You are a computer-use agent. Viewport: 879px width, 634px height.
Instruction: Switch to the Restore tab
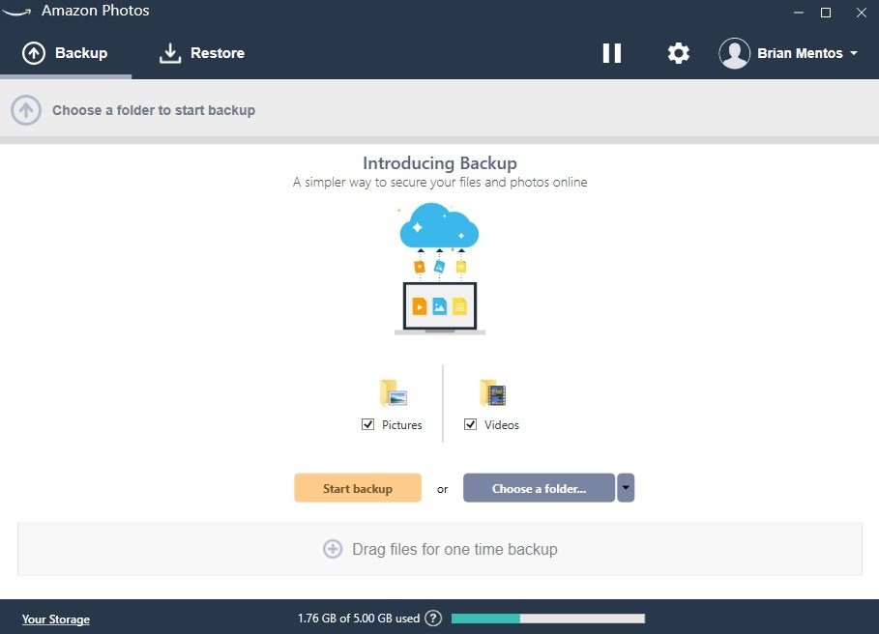point(202,53)
